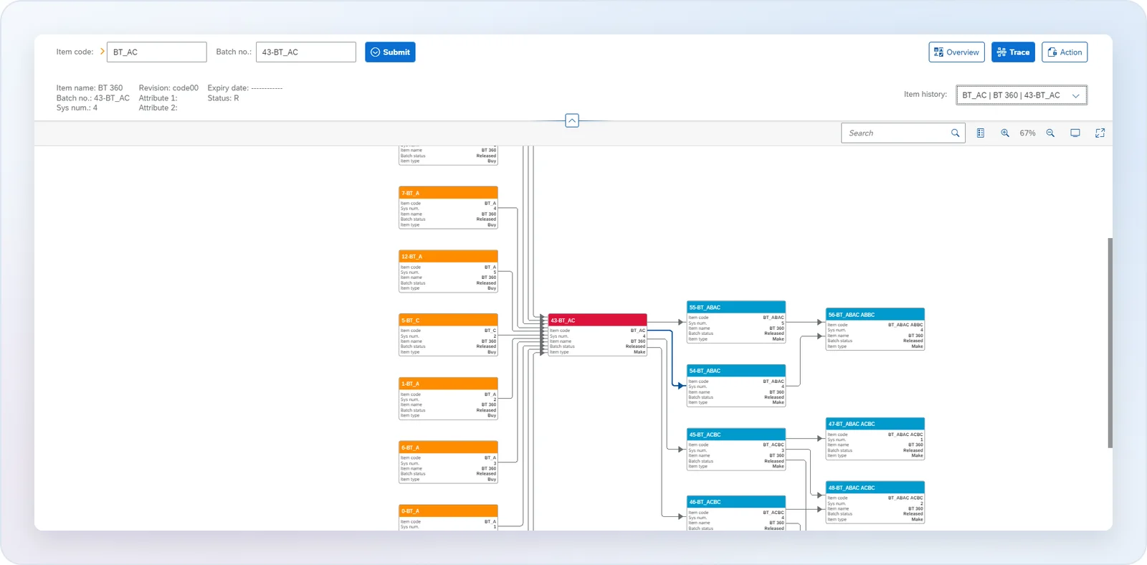The image size is (1147, 565).
Task: Select the orange 12-BT_A node
Action: [448, 272]
